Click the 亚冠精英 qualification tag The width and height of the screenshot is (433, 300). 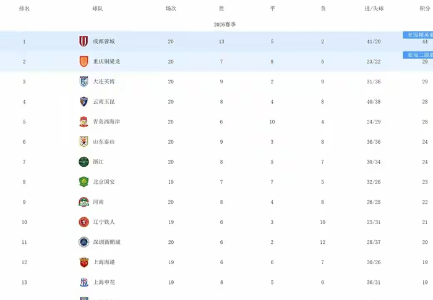pos(418,35)
